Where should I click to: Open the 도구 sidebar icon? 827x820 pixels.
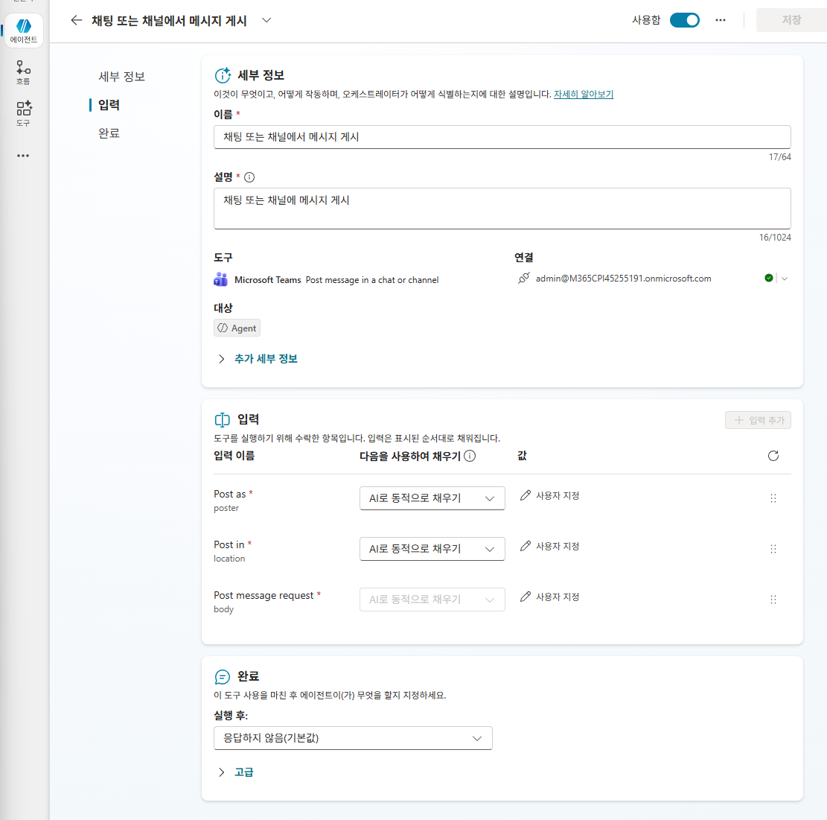pyautogui.click(x=23, y=113)
